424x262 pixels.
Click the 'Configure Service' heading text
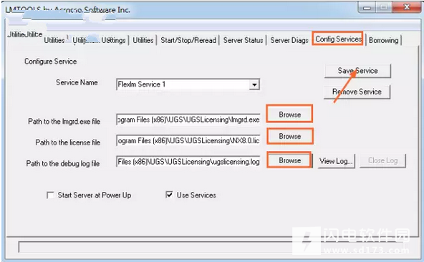click(51, 62)
